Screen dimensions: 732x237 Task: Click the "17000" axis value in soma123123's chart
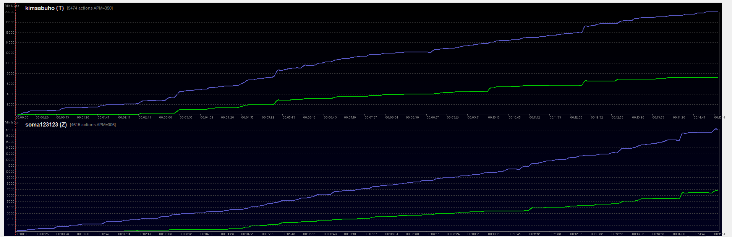10,130
